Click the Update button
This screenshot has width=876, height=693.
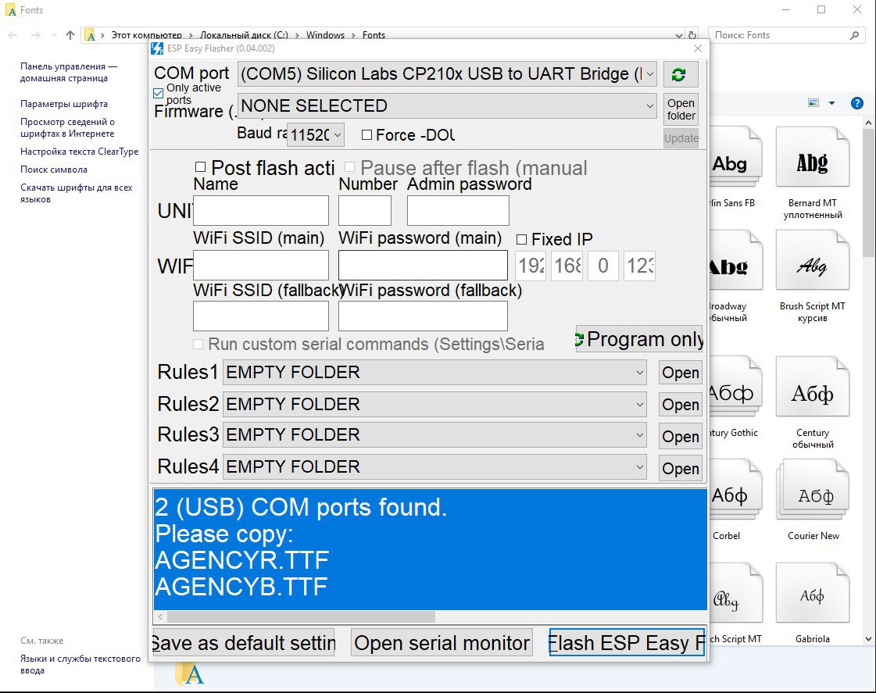pyautogui.click(x=681, y=138)
